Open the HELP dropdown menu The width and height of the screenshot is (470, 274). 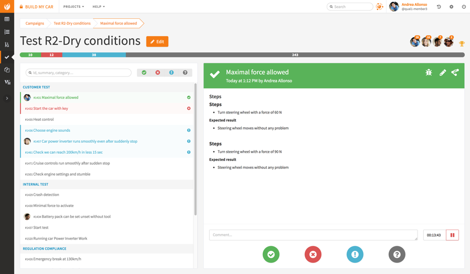click(x=99, y=7)
